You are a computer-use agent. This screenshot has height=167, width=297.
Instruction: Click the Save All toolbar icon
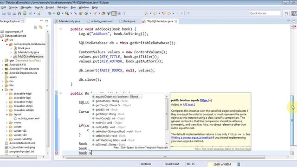(9, 13)
